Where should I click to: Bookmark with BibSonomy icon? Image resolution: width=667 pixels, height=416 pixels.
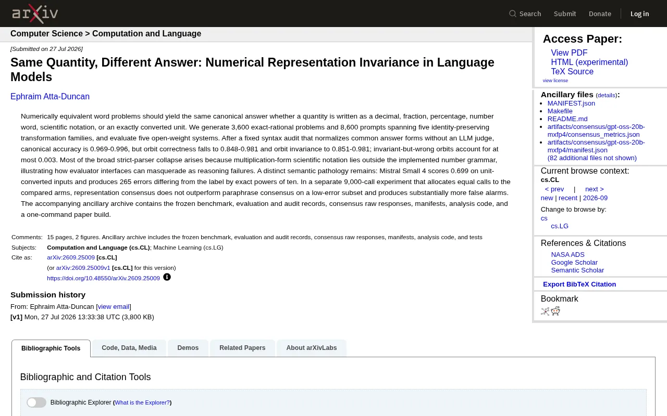(545, 311)
